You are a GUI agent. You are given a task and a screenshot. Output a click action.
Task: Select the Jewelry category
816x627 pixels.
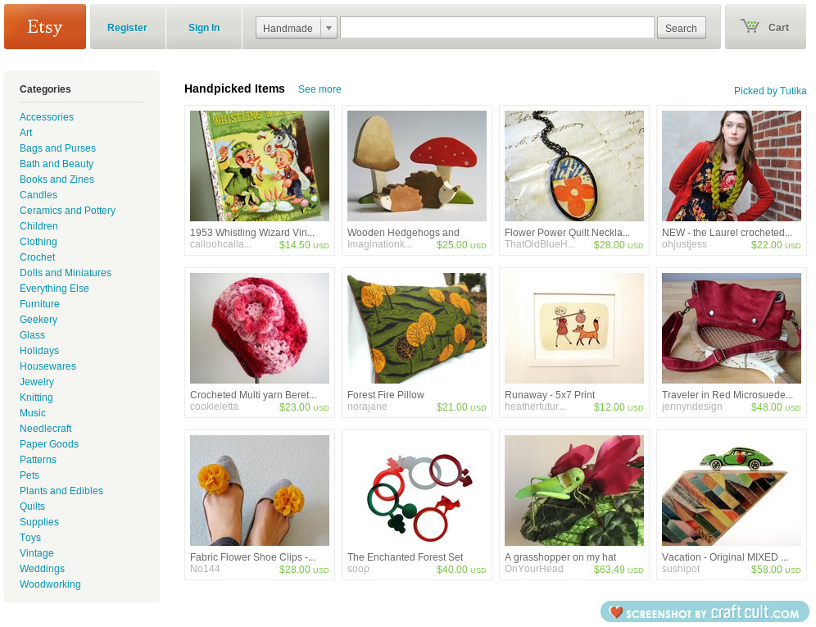click(x=37, y=382)
